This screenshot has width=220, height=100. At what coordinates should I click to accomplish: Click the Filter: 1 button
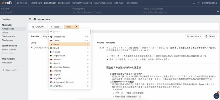(x=69, y=27)
